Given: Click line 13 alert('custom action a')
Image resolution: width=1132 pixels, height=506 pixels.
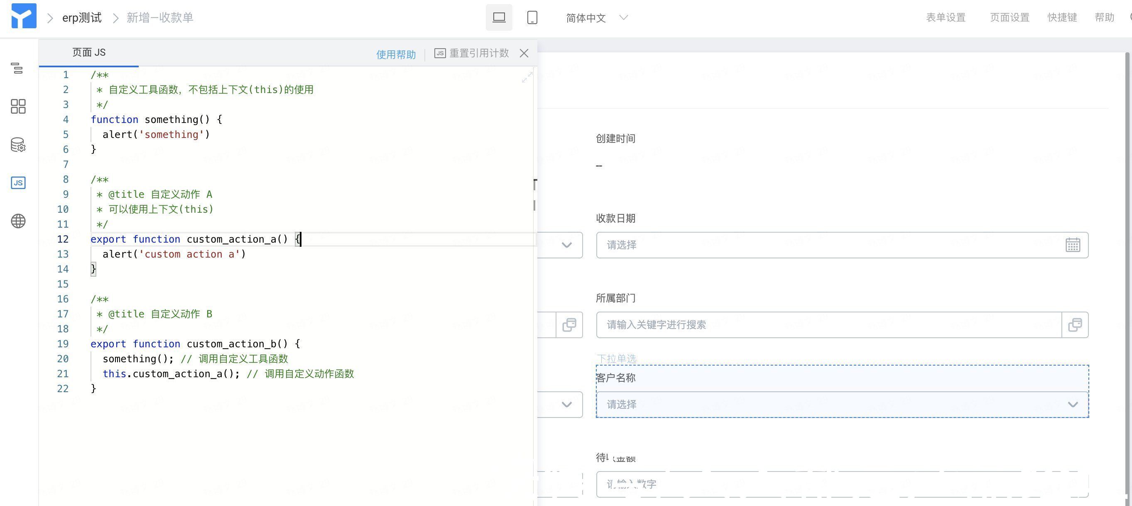Looking at the screenshot, I should (x=174, y=254).
